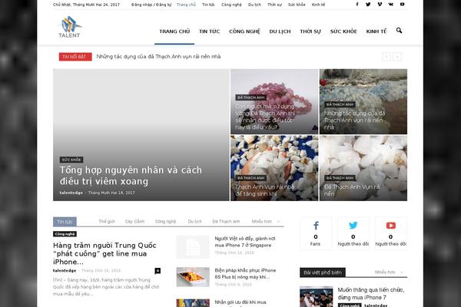Open the Twitter icon in top bar

pos(368,5)
